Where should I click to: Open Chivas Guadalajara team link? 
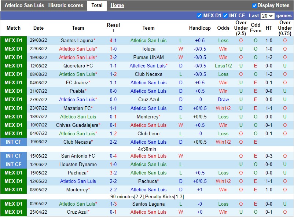(x=77, y=125)
